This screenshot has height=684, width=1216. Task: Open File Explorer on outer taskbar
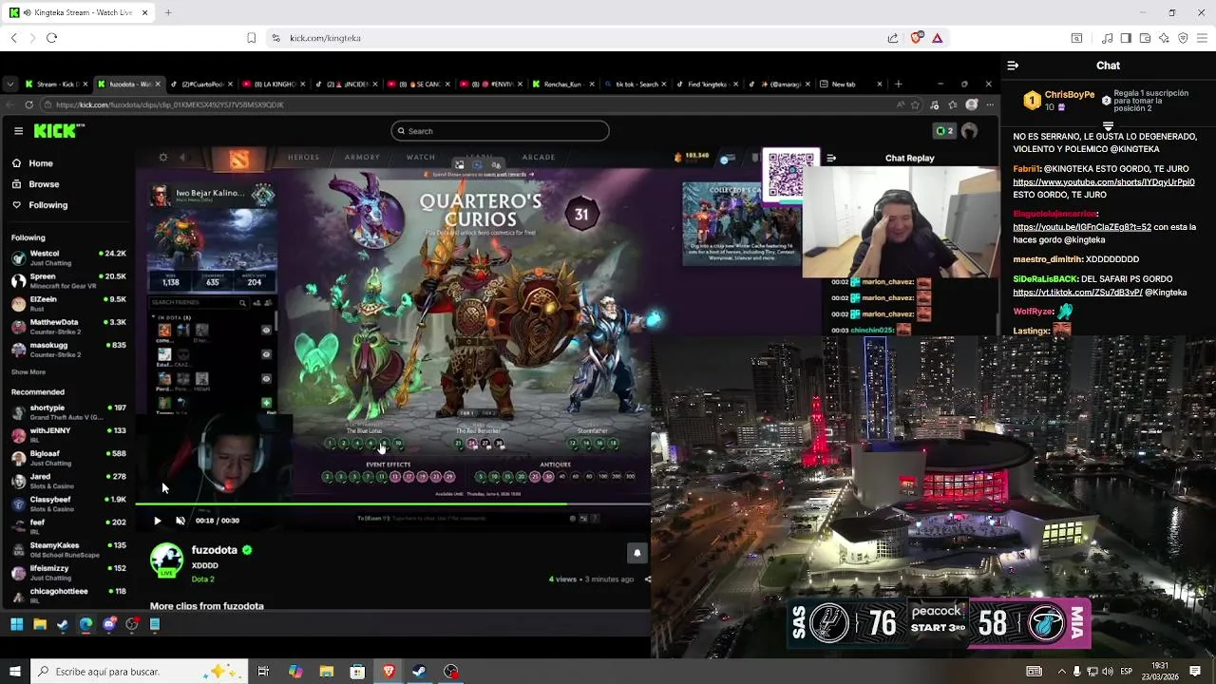click(326, 672)
